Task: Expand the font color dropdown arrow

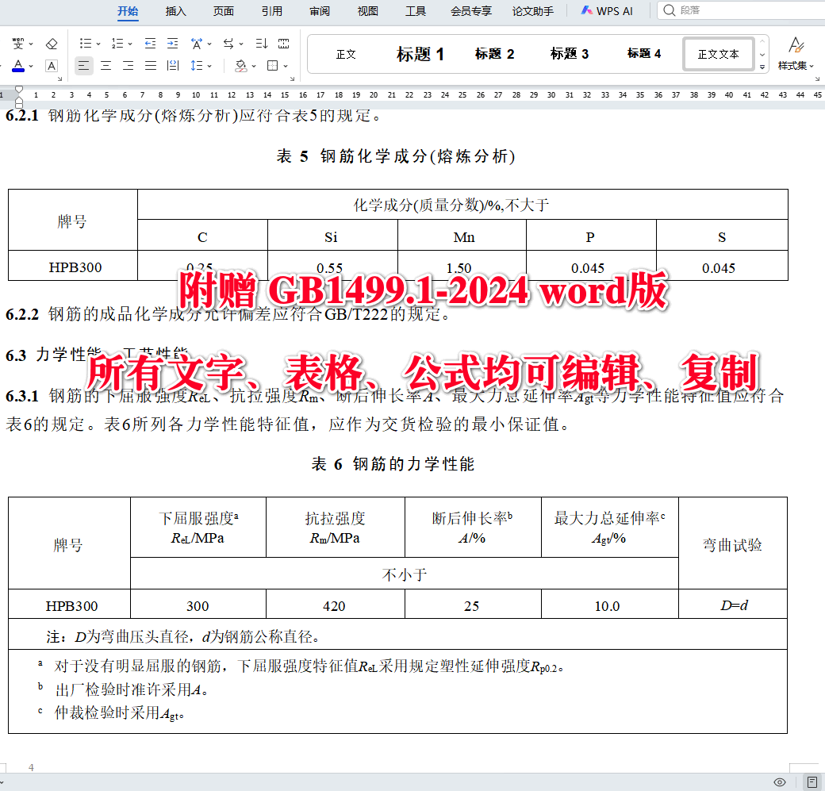Action: [31, 67]
